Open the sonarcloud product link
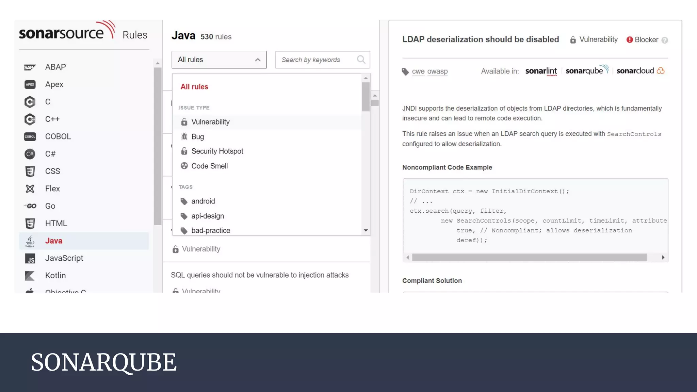This screenshot has width=697, height=392. (641, 71)
